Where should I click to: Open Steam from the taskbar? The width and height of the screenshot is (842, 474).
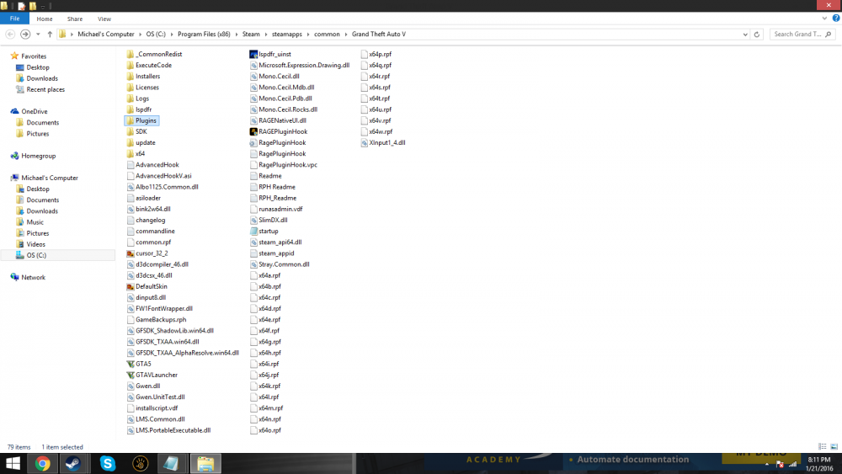73,463
